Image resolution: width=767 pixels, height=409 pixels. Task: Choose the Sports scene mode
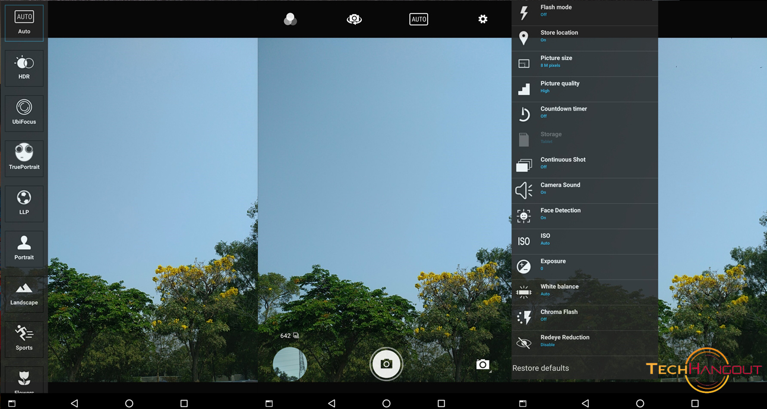[24, 339]
